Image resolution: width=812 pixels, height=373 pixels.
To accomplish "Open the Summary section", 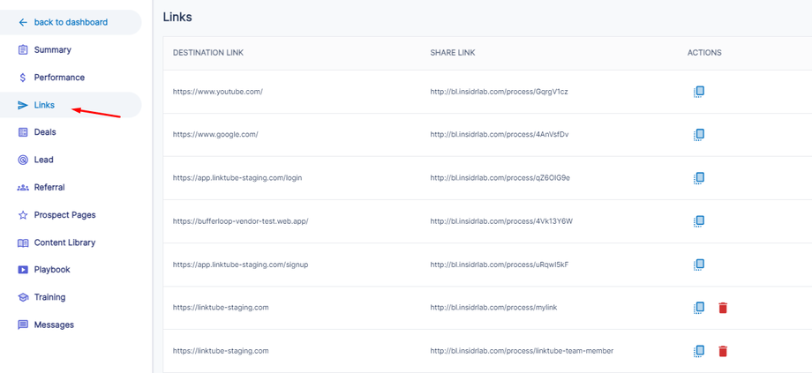I will 52,50.
